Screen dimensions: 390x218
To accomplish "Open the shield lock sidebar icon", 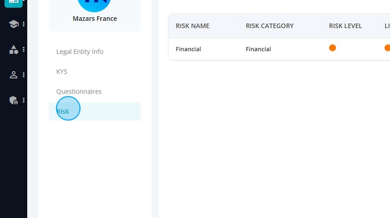I will click(14, 100).
